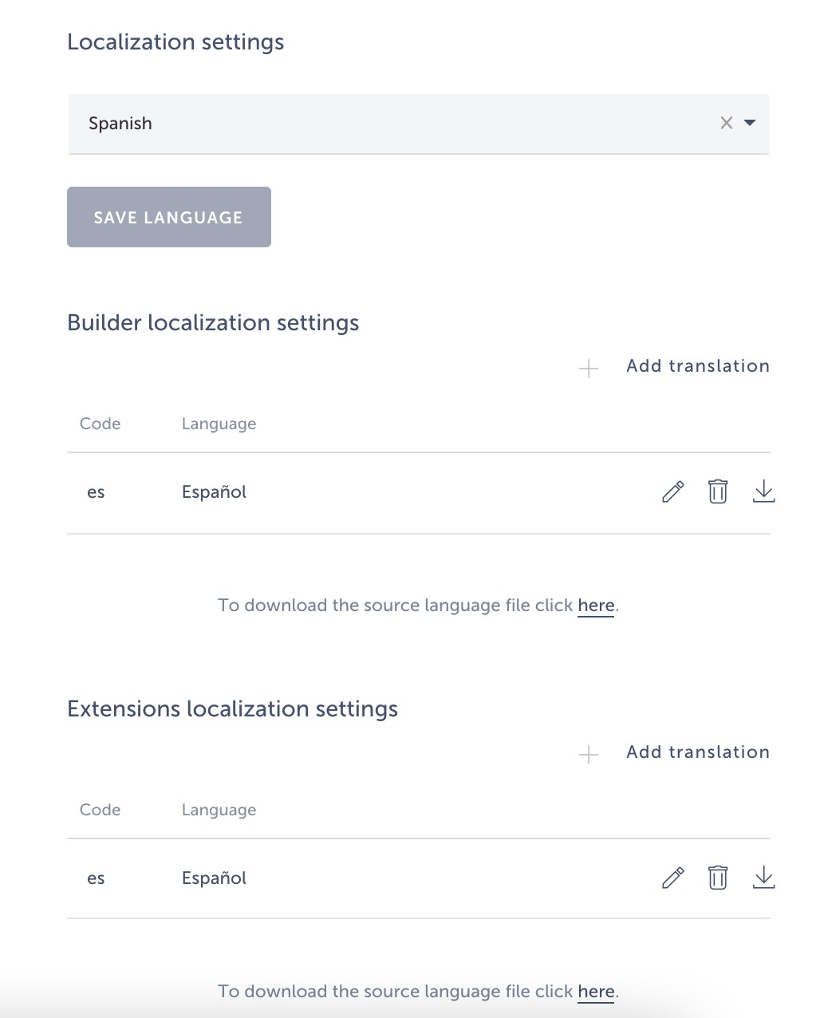Screen dimensions: 820x1018
Task: Download the Builder Español translation file
Action: 763,491
